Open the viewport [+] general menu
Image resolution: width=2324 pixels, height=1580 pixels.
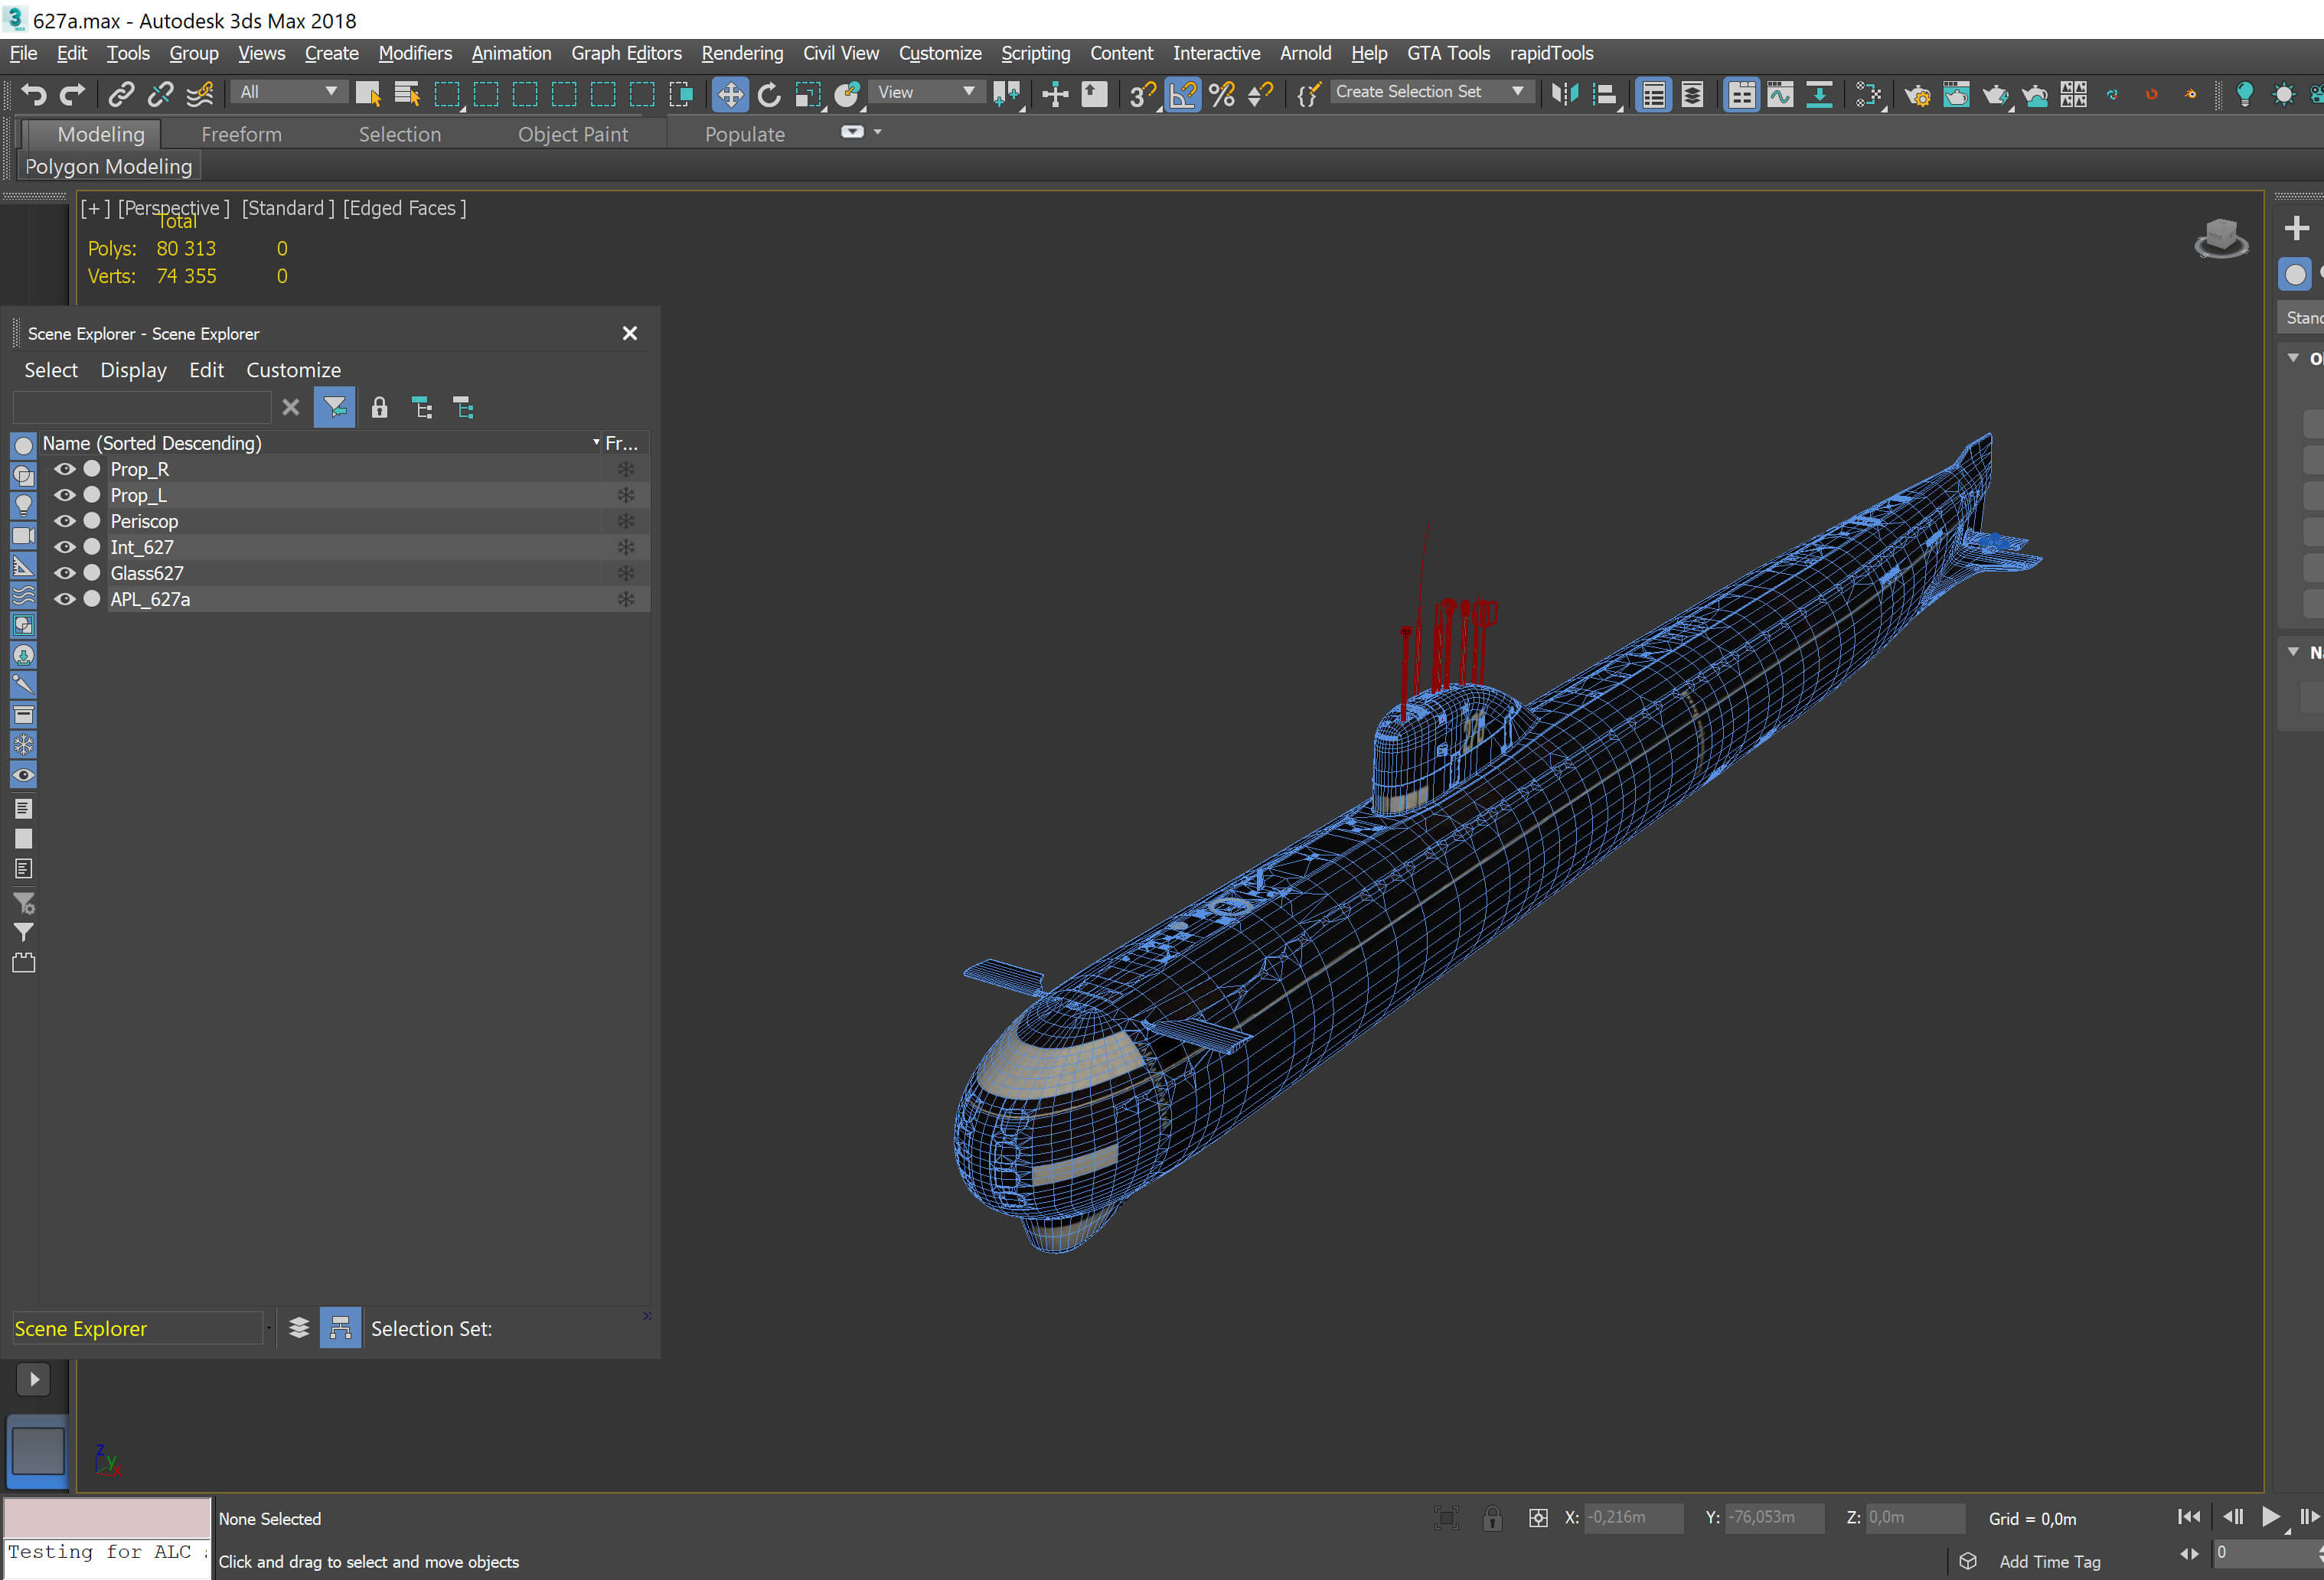click(x=95, y=208)
